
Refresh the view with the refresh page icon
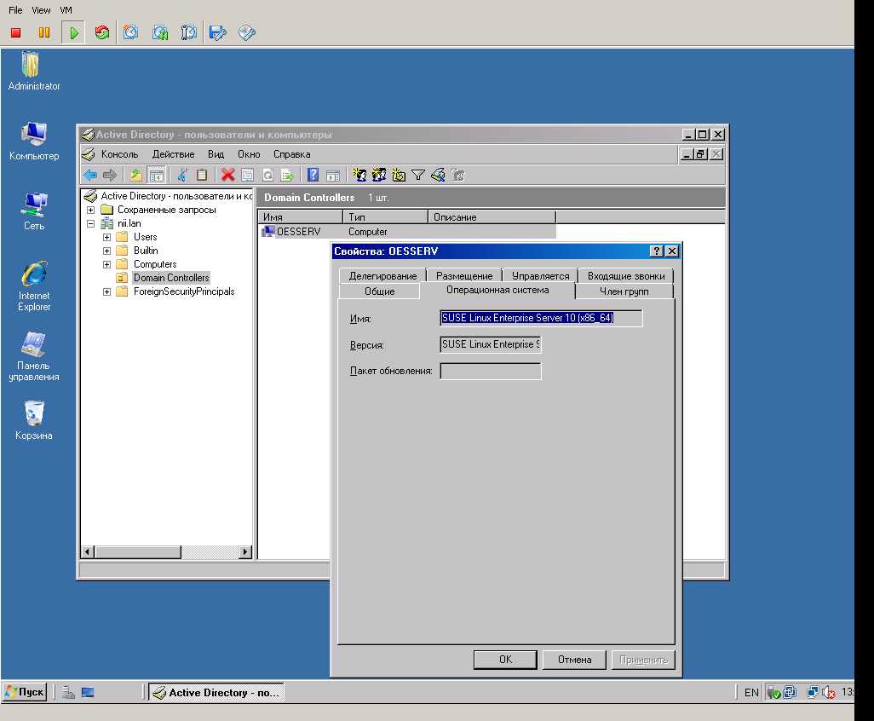click(x=267, y=175)
